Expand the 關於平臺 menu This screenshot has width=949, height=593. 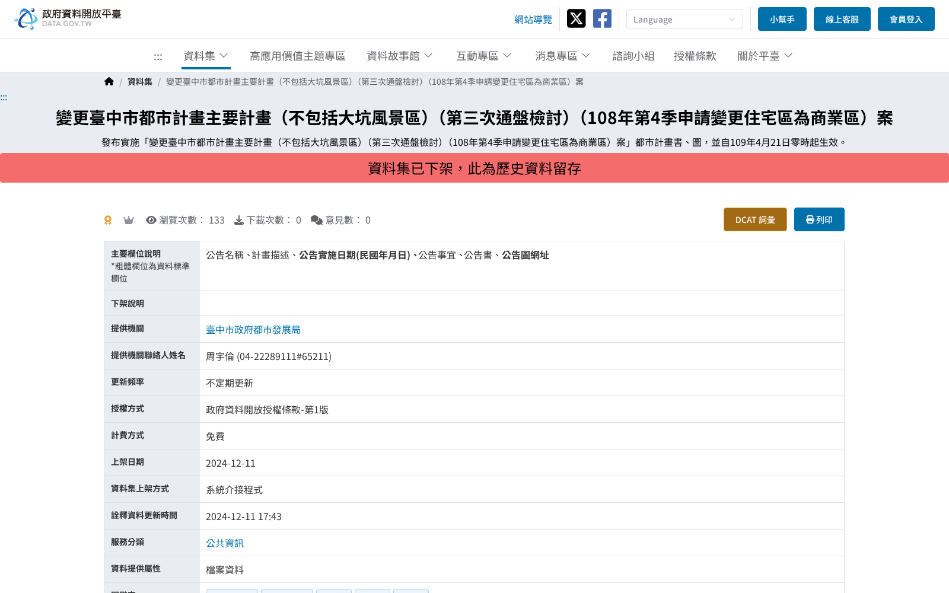pyautogui.click(x=765, y=56)
